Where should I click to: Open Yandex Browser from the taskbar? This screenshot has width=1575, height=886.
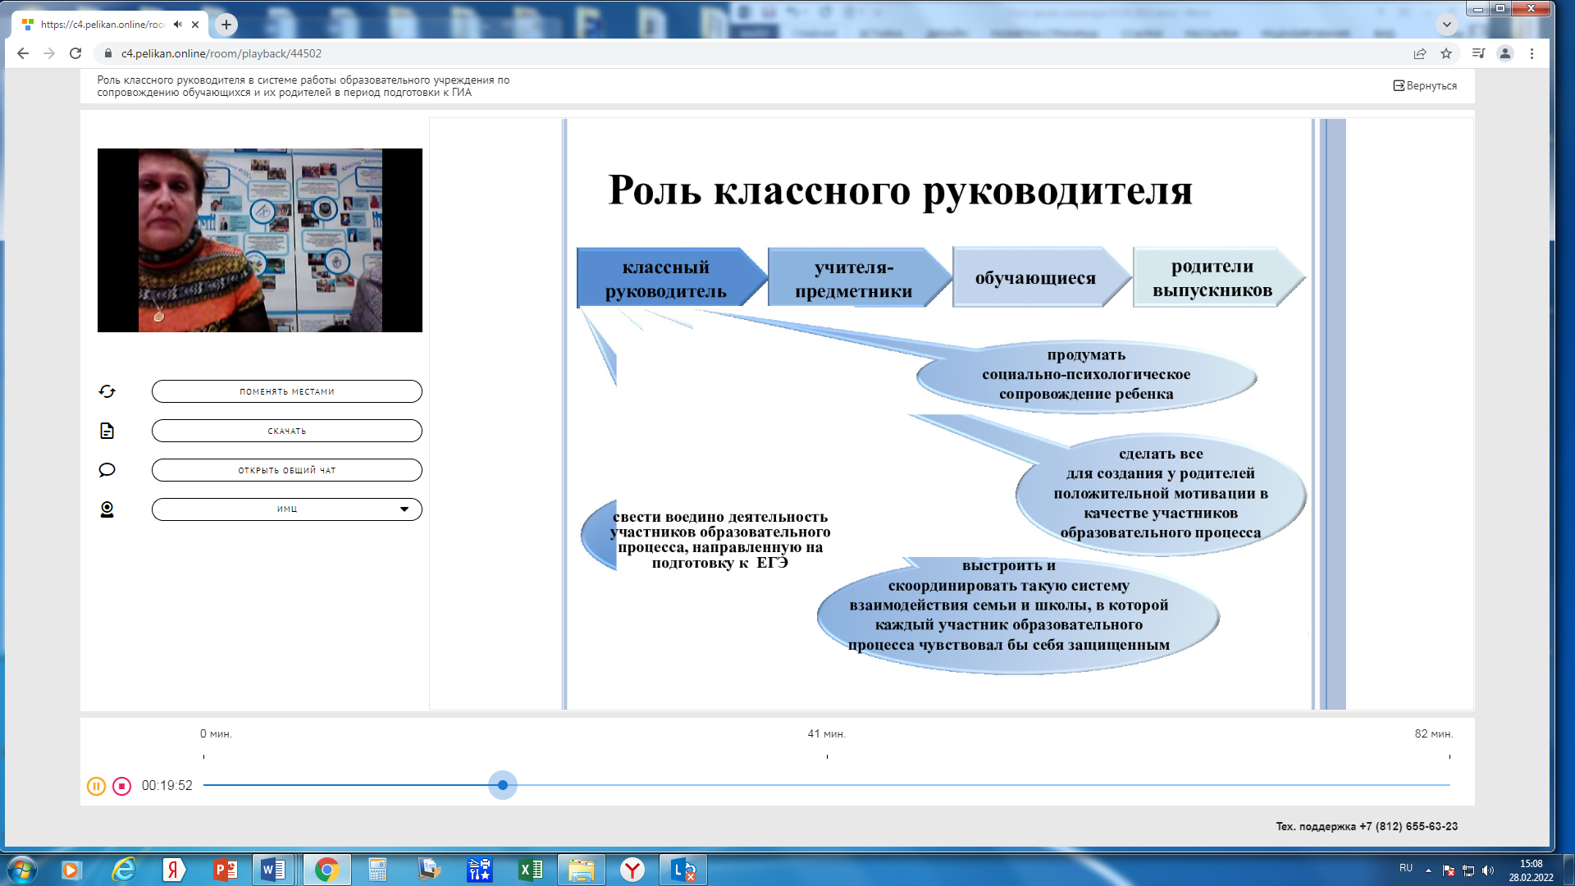(x=632, y=870)
